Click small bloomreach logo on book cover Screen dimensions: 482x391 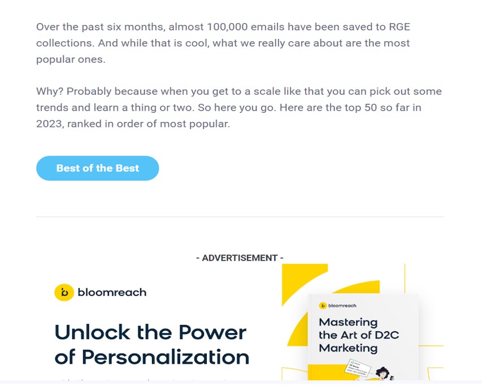coord(323,306)
